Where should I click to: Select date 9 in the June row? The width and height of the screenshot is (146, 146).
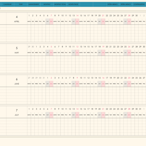tap(77, 78)
